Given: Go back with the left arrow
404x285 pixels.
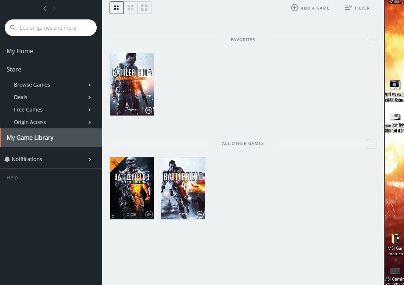Looking at the screenshot, I should pyautogui.click(x=45, y=8).
